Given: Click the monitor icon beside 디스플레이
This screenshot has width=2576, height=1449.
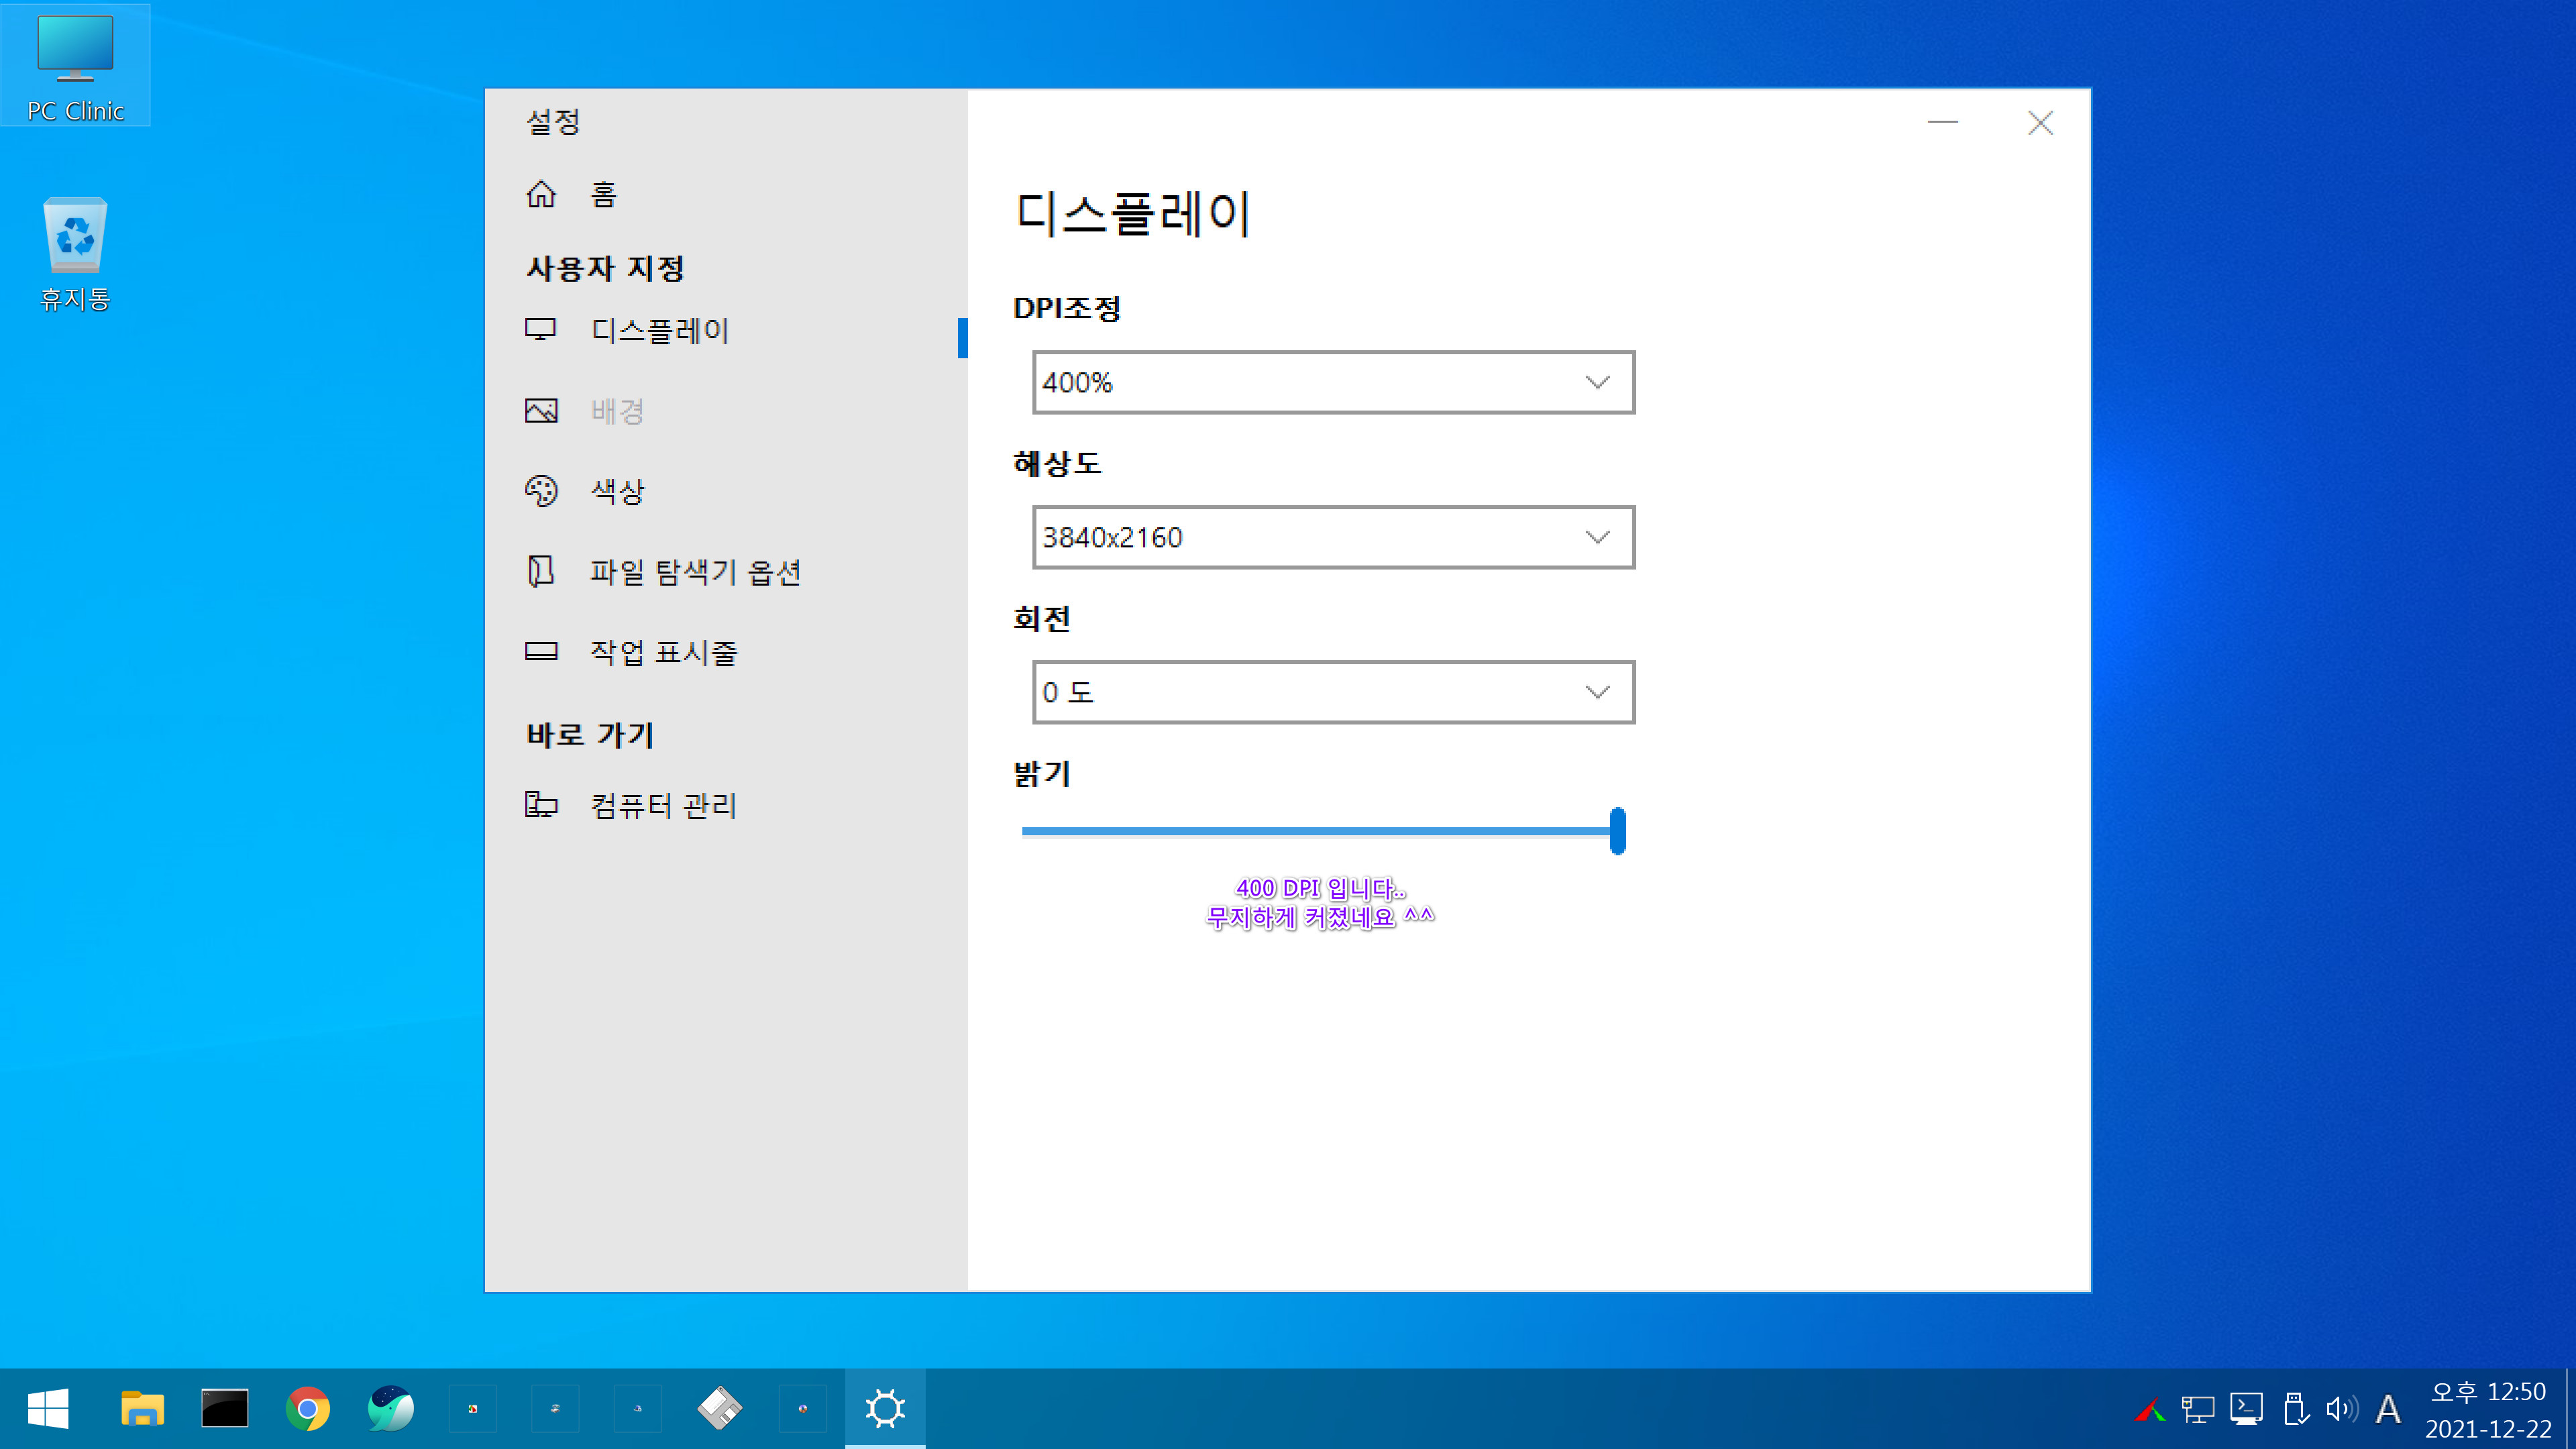Looking at the screenshot, I should (541, 330).
